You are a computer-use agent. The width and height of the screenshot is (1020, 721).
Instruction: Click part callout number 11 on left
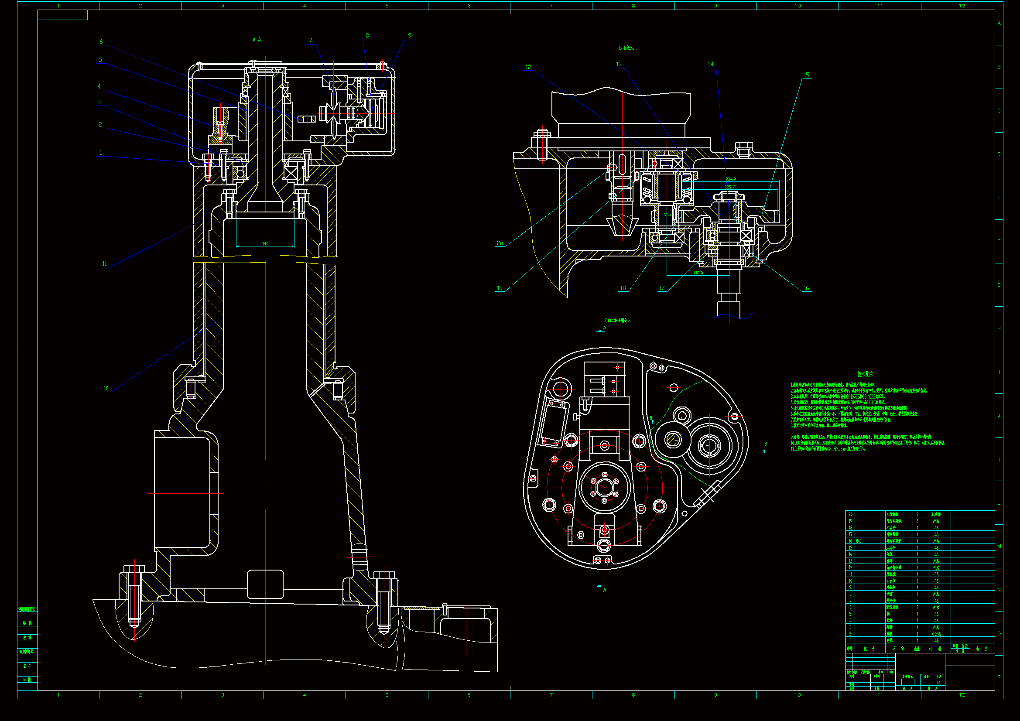tap(105, 264)
